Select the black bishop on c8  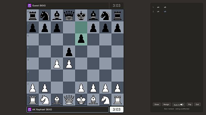tap(57, 15)
